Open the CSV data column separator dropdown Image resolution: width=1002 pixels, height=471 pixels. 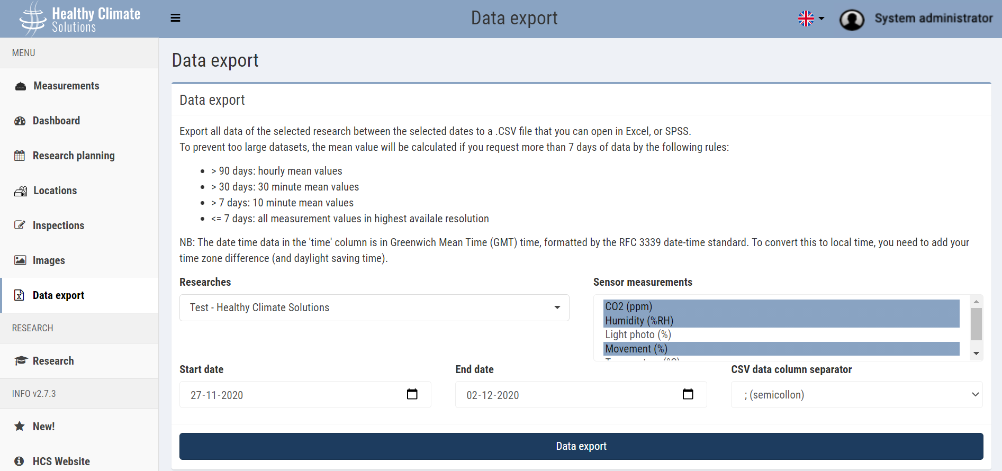(x=856, y=395)
